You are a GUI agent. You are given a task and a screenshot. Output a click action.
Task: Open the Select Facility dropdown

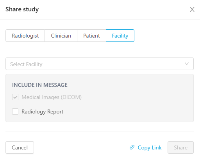tap(100, 64)
